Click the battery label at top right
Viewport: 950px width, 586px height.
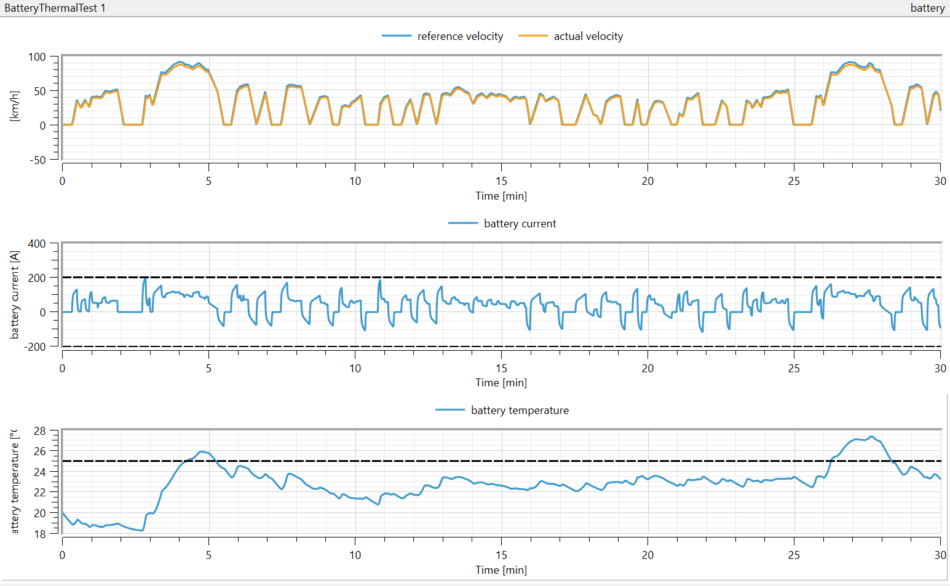coord(927,8)
